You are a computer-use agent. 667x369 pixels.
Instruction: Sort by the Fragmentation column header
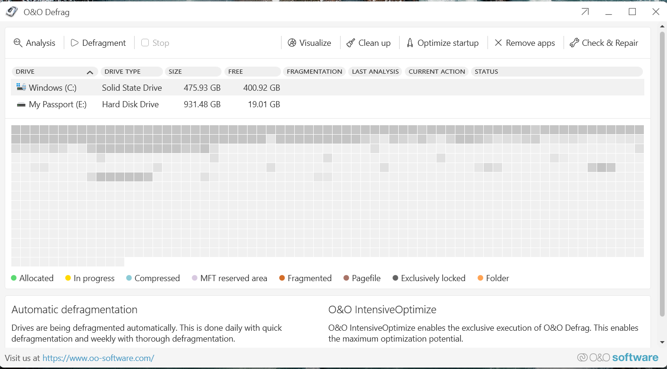[314, 72]
